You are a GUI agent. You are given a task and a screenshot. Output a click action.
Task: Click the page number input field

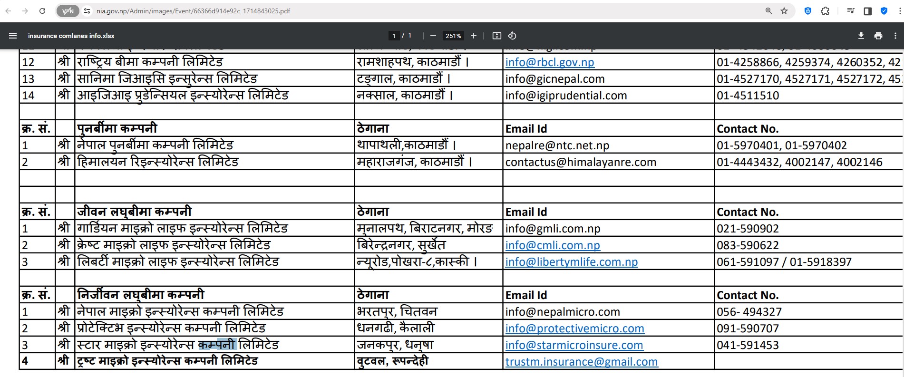click(x=394, y=36)
